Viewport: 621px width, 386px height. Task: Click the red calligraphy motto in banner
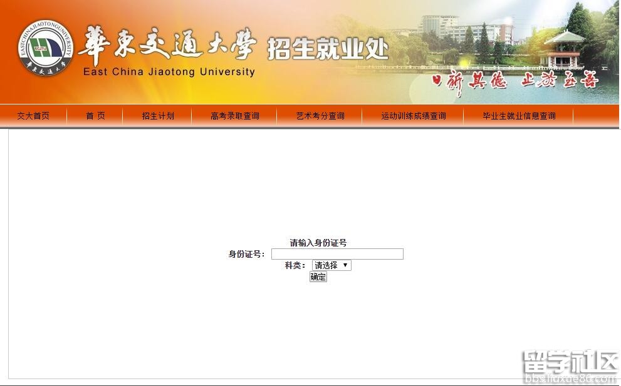[515, 81]
